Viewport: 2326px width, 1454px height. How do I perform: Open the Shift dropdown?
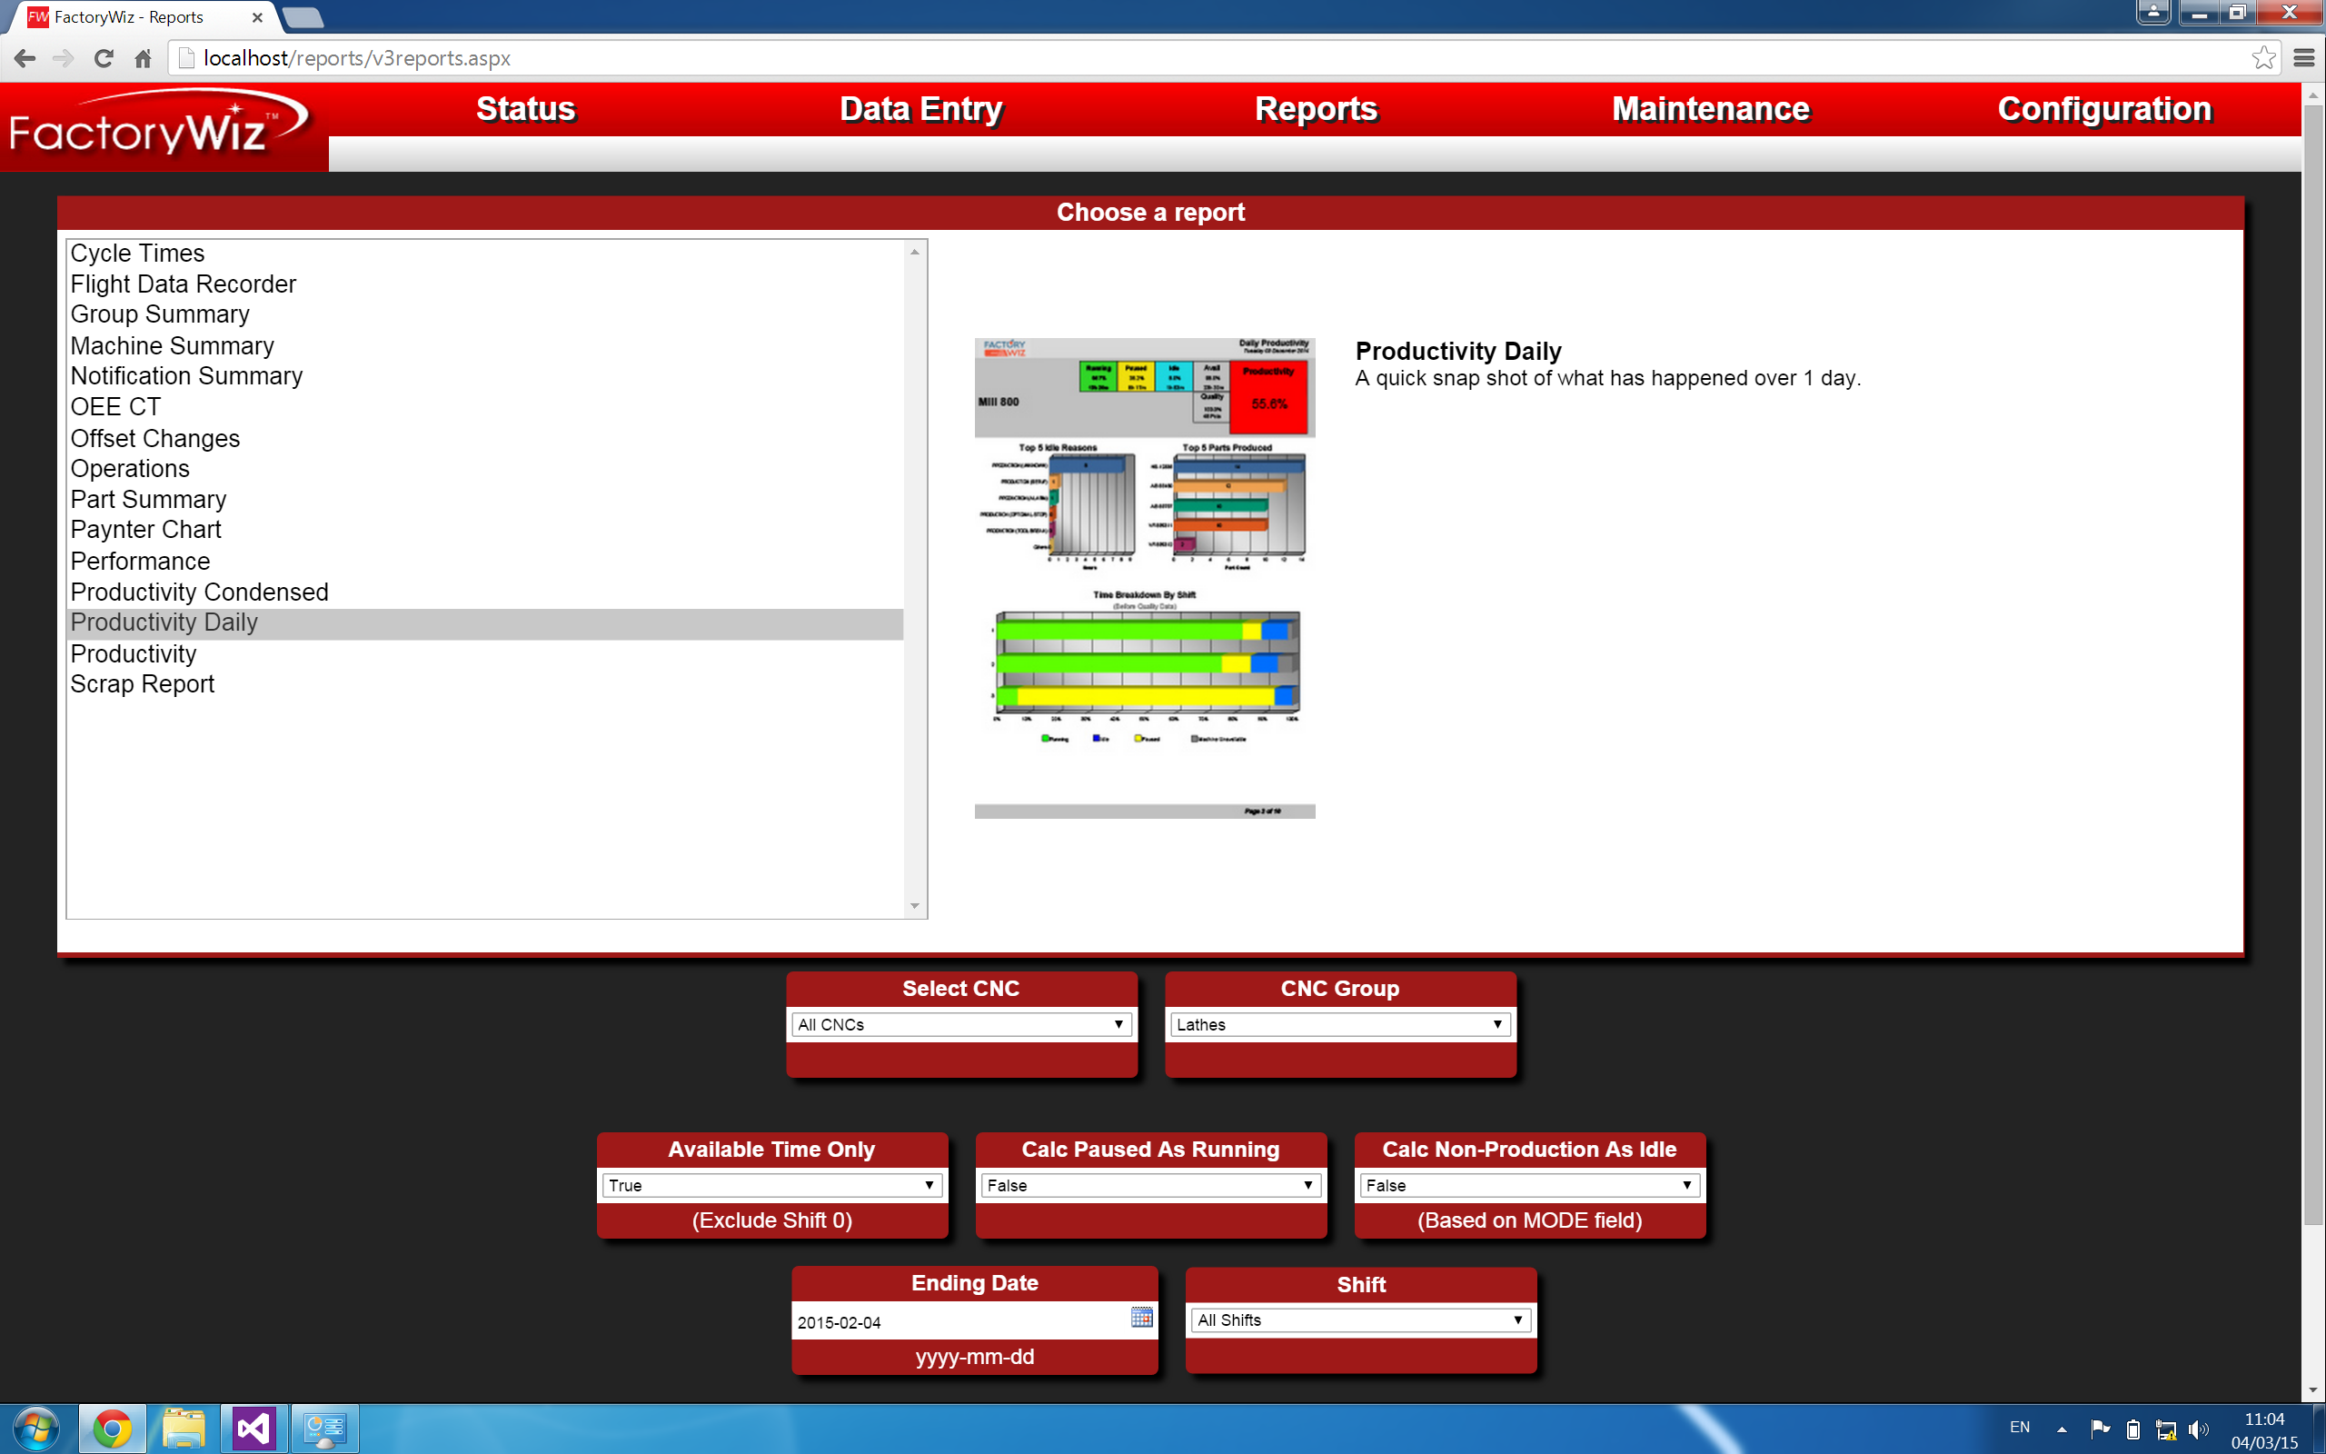click(1360, 1320)
